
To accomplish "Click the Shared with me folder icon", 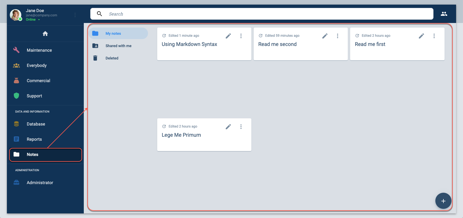I will pyautogui.click(x=95, y=46).
